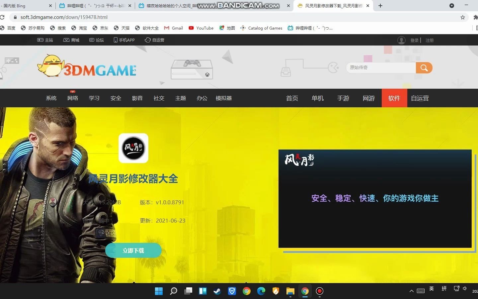The height and width of the screenshot is (299, 478).
Task: Open the 哔哩哔哩 bookmark in bookmarks bar
Action: (x=310, y=28)
